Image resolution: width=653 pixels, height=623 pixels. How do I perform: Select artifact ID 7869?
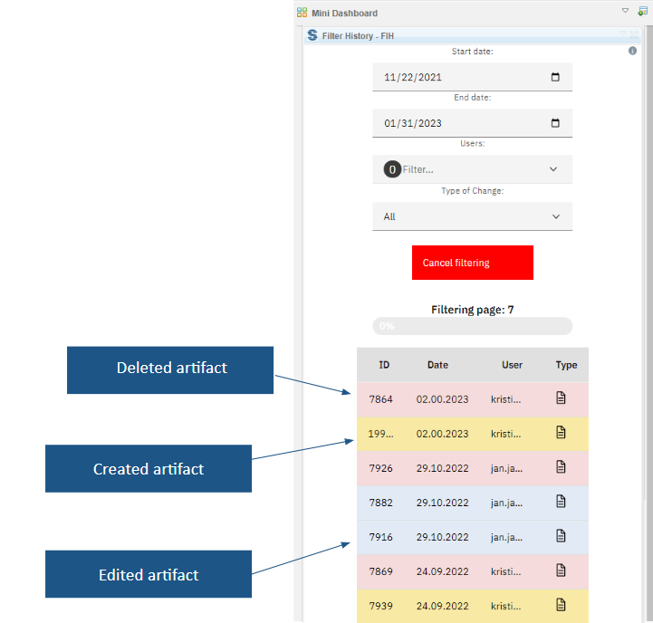[380, 571]
